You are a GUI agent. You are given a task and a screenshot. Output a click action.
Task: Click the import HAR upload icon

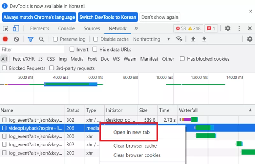pos(193,39)
